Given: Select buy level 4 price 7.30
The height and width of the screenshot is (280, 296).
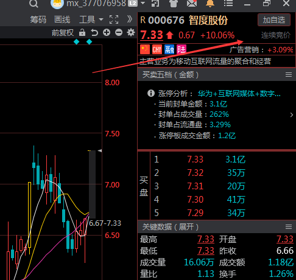Looking at the screenshot, I should (195, 200).
